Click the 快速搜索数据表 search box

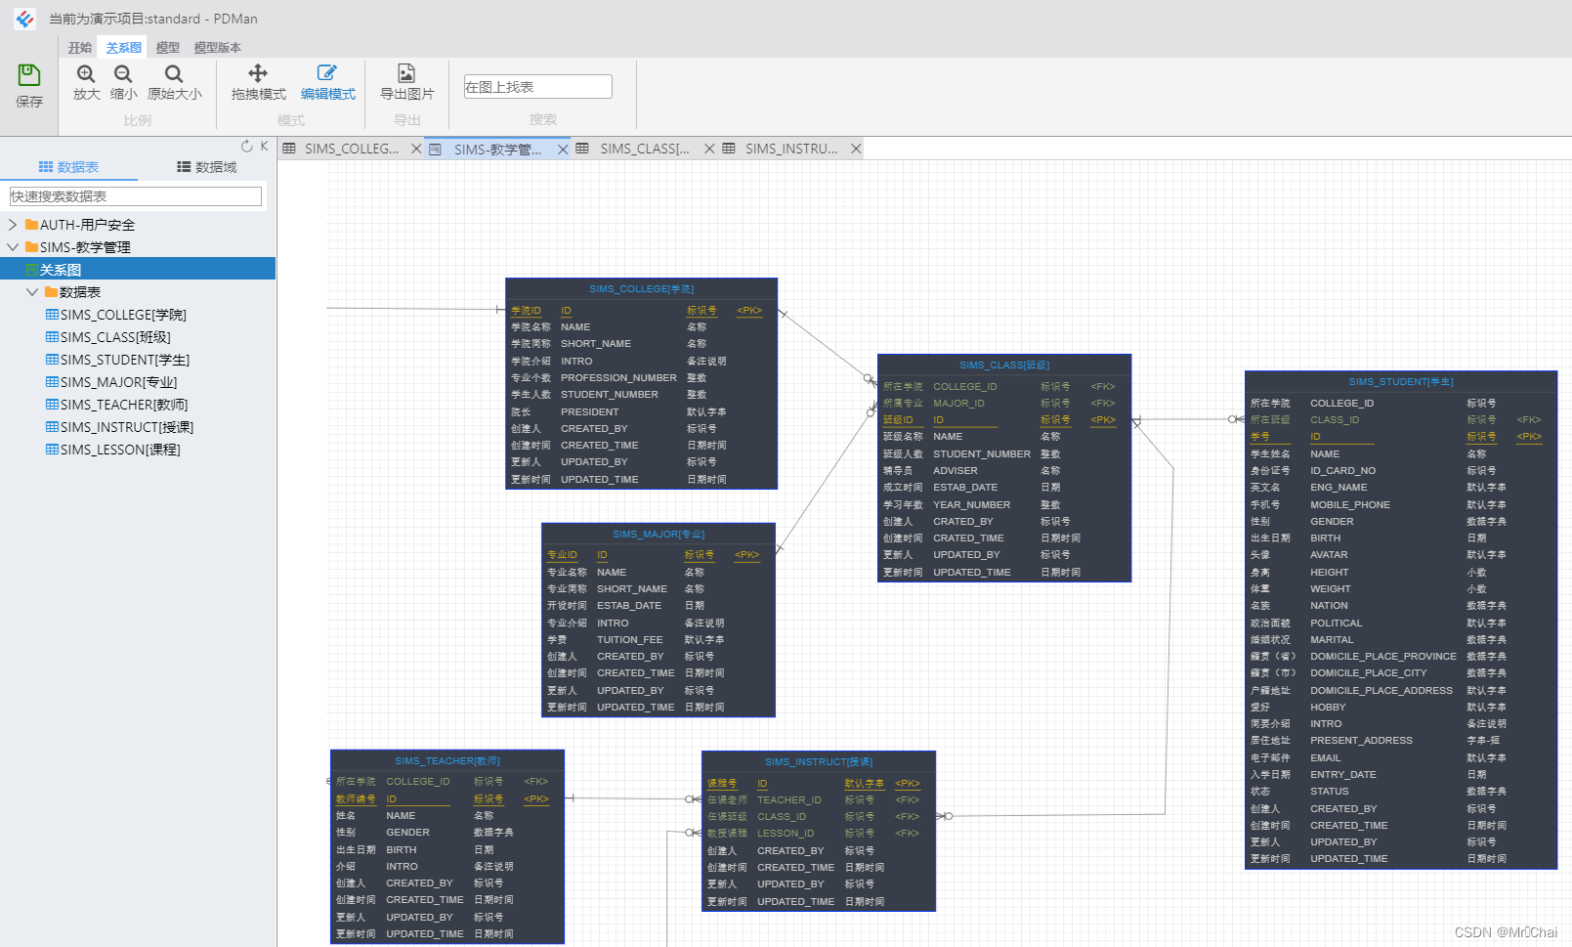[x=136, y=196]
